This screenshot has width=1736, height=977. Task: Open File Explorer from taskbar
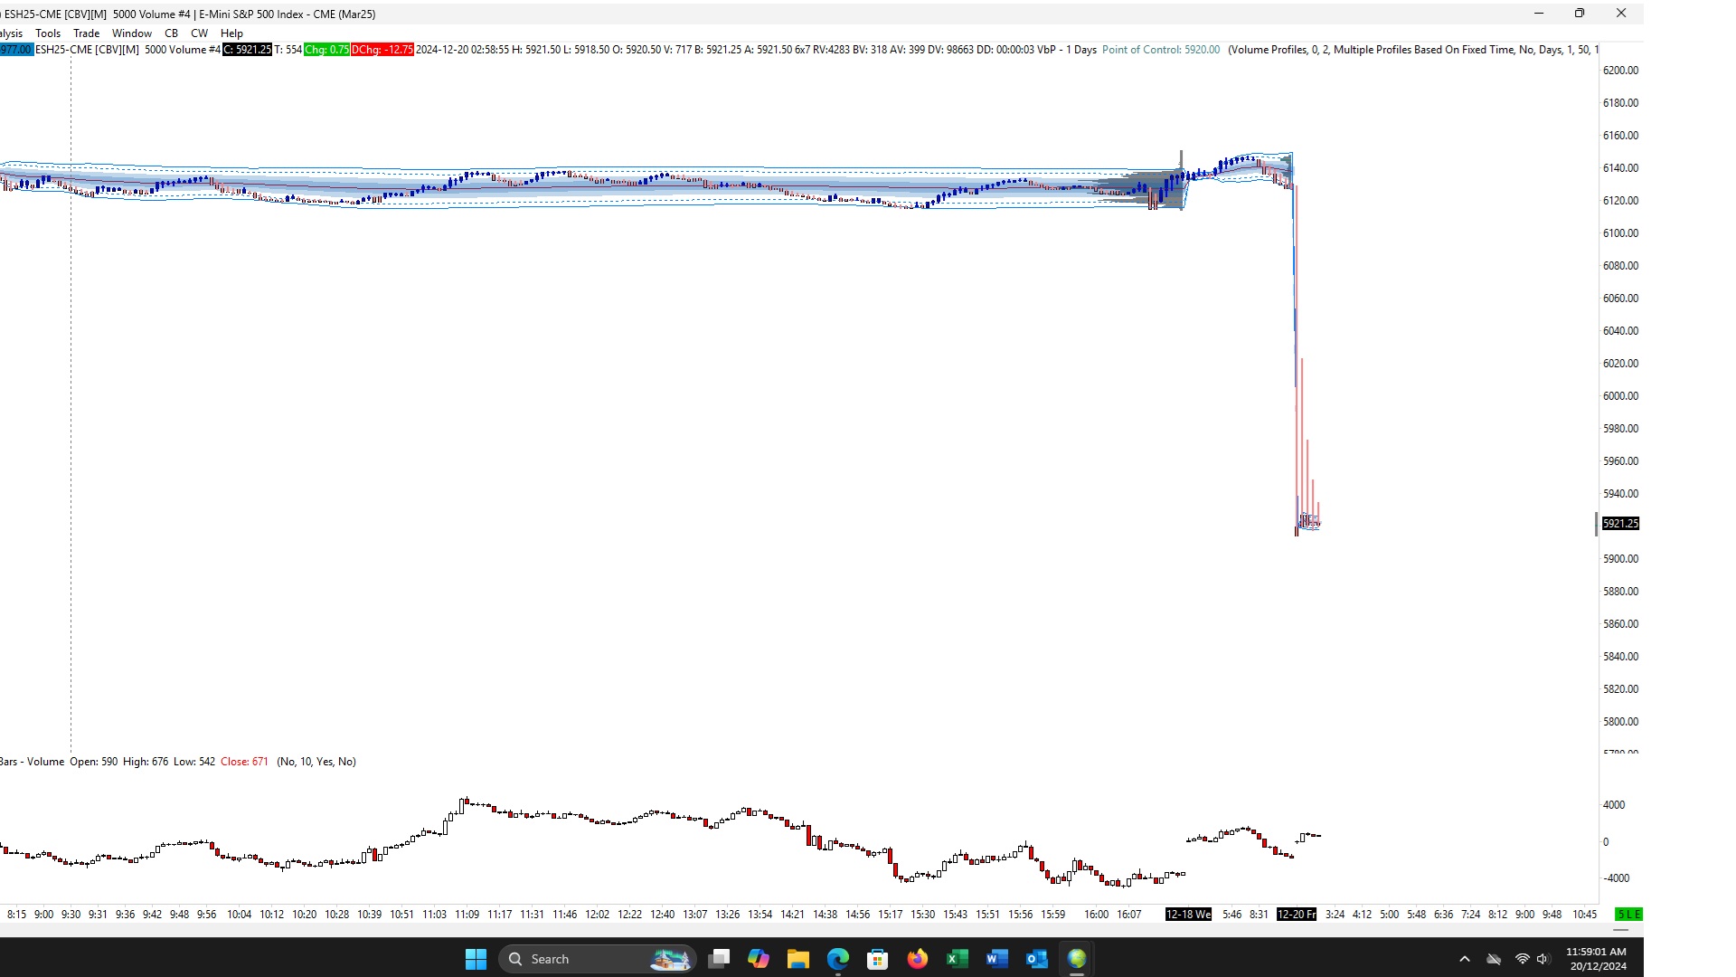pyautogui.click(x=797, y=959)
